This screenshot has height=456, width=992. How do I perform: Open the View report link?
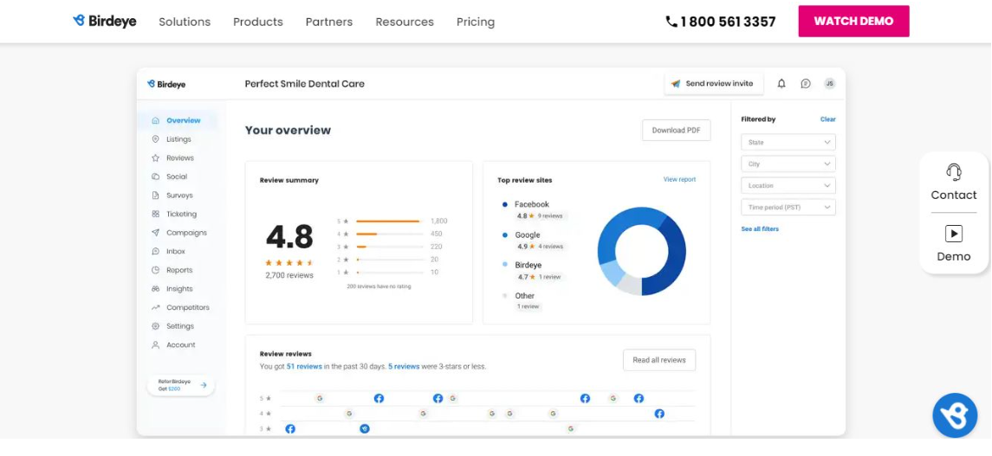(x=679, y=179)
